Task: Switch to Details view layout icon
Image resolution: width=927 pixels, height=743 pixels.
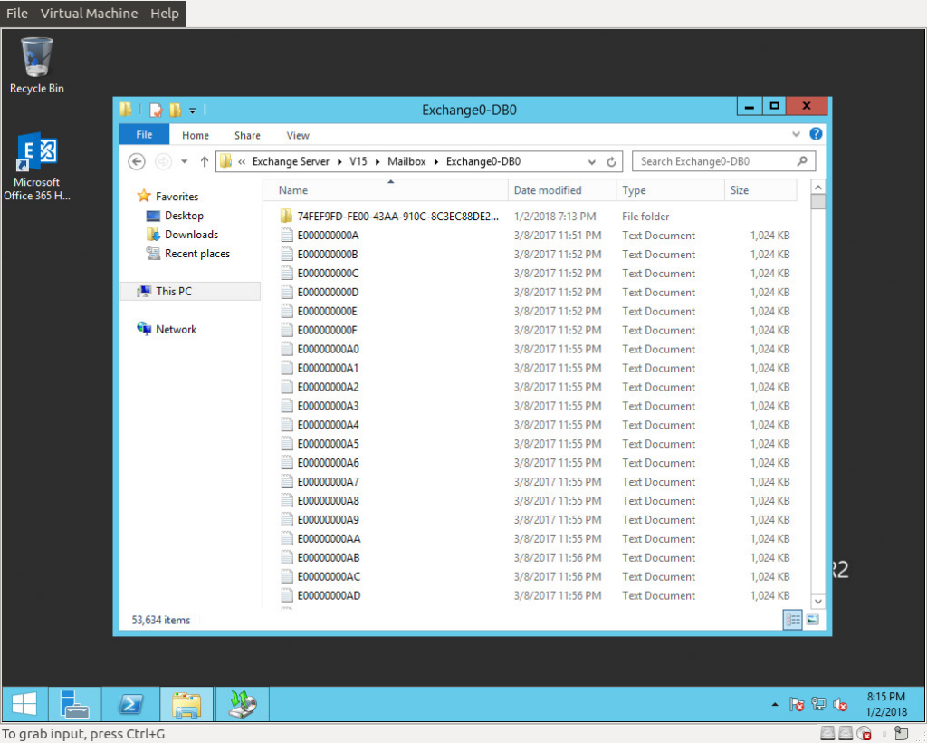Action: coord(792,620)
